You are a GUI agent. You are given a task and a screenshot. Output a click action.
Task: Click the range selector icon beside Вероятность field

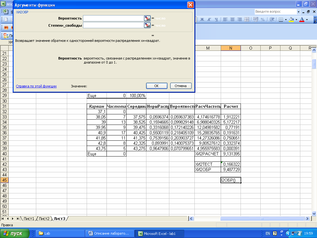click(x=147, y=18)
